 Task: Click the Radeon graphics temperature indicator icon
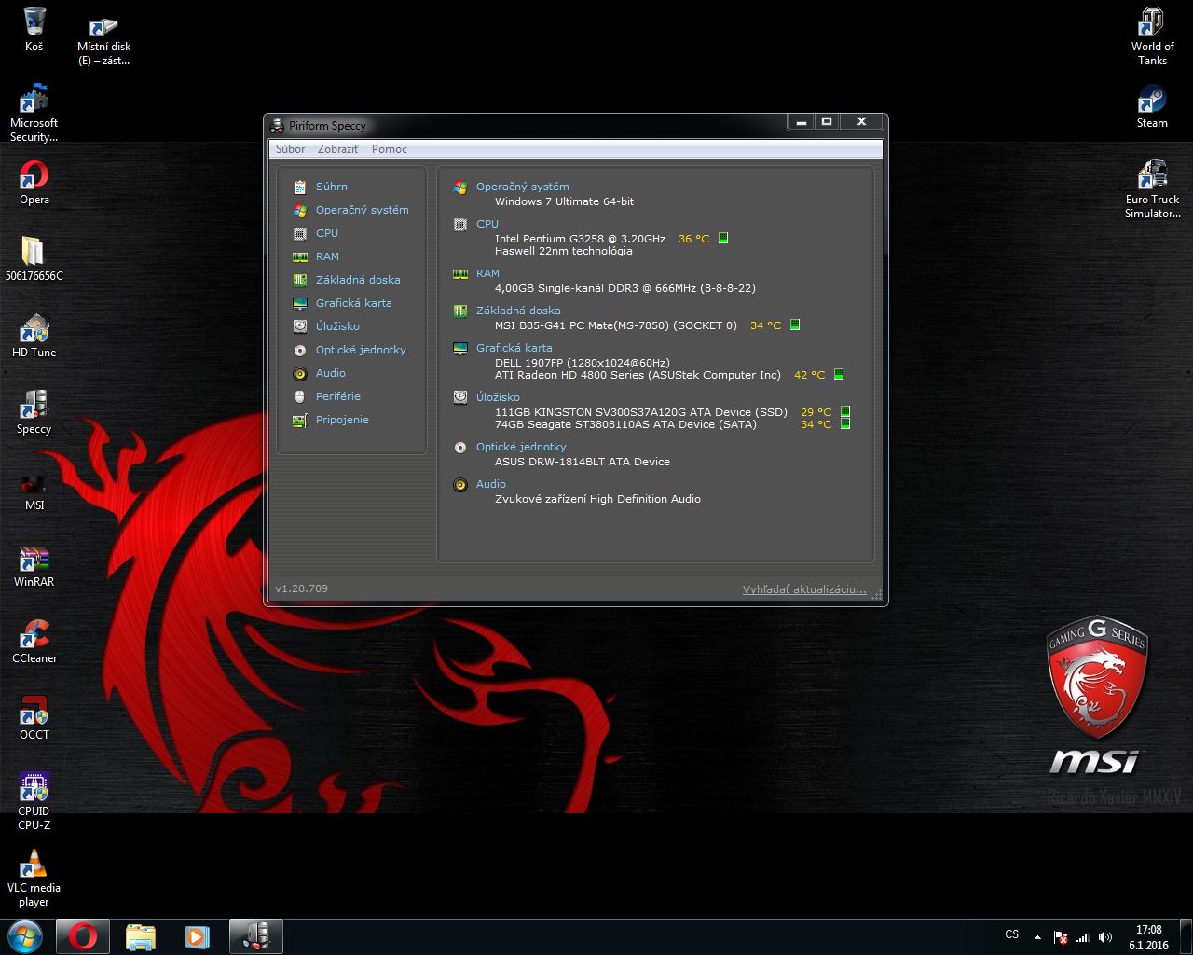click(839, 375)
